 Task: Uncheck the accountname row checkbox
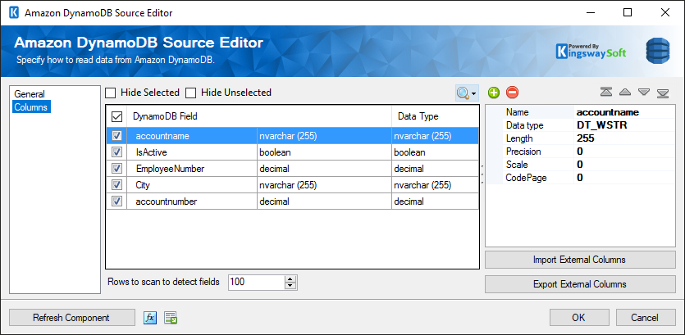116,136
